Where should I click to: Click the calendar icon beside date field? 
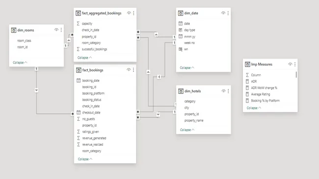click(x=181, y=23)
